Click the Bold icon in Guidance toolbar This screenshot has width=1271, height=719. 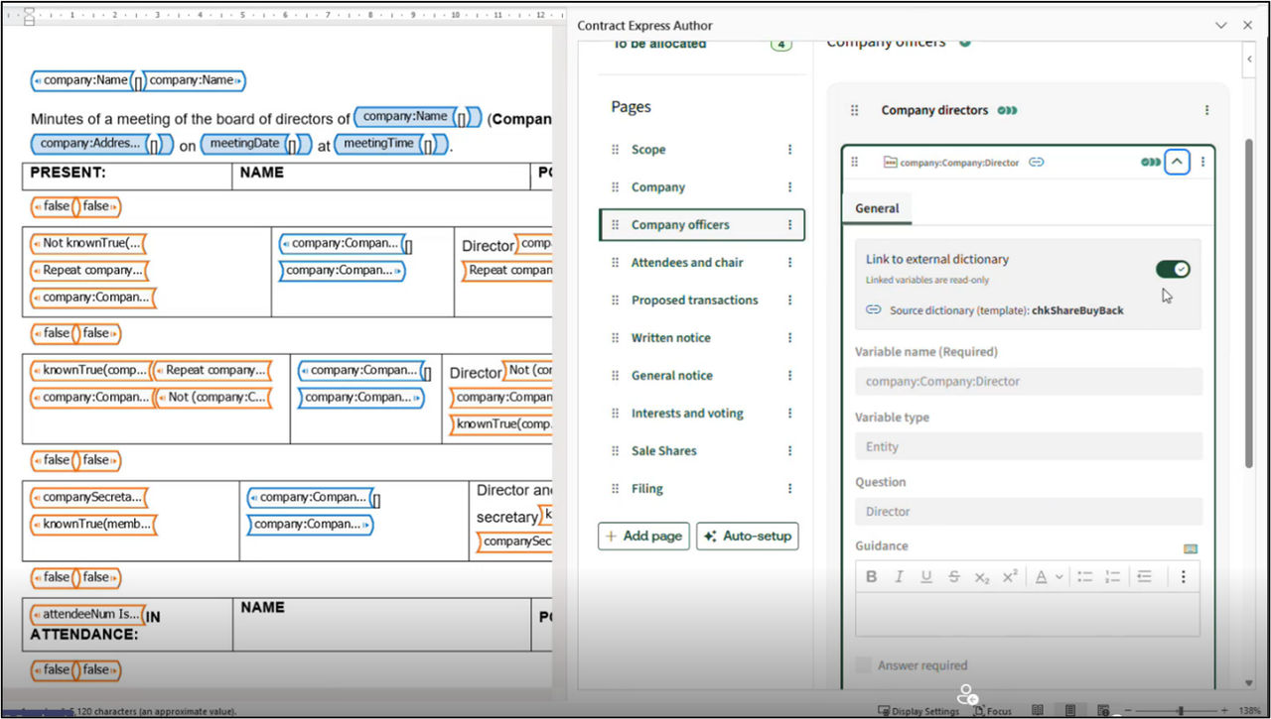click(x=871, y=577)
